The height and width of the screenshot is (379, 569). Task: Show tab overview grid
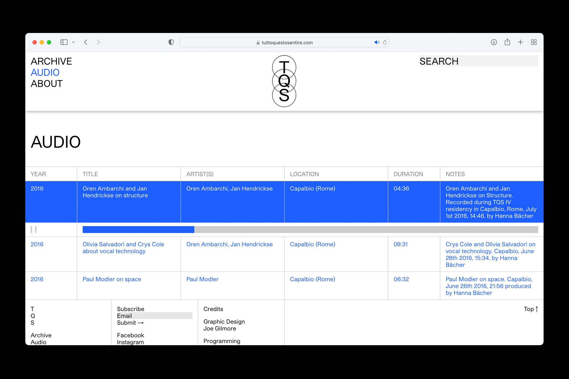[534, 42]
